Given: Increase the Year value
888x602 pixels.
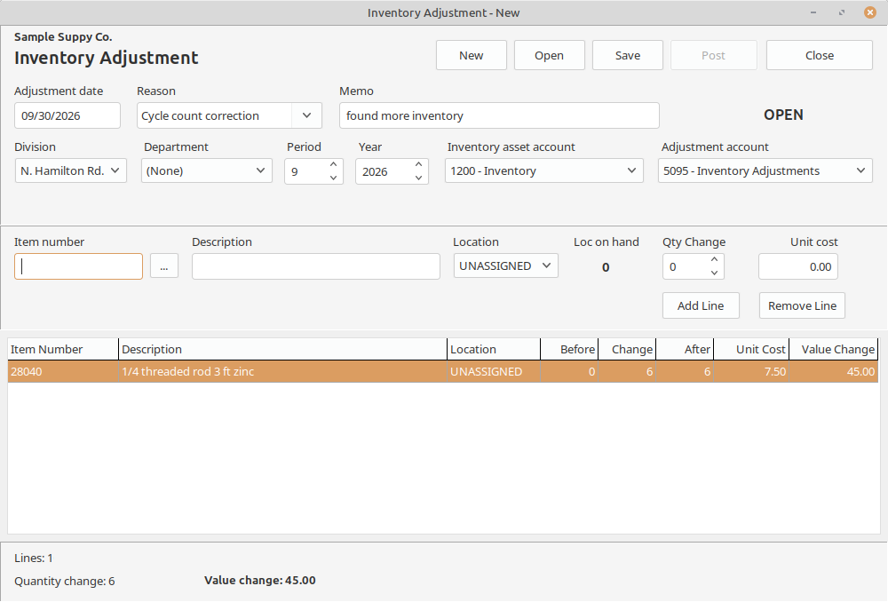Looking at the screenshot, I should [x=418, y=164].
